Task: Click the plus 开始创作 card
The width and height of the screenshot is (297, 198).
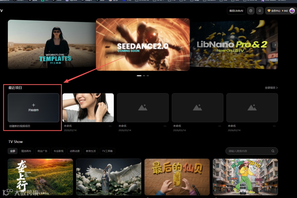Action: [34, 108]
